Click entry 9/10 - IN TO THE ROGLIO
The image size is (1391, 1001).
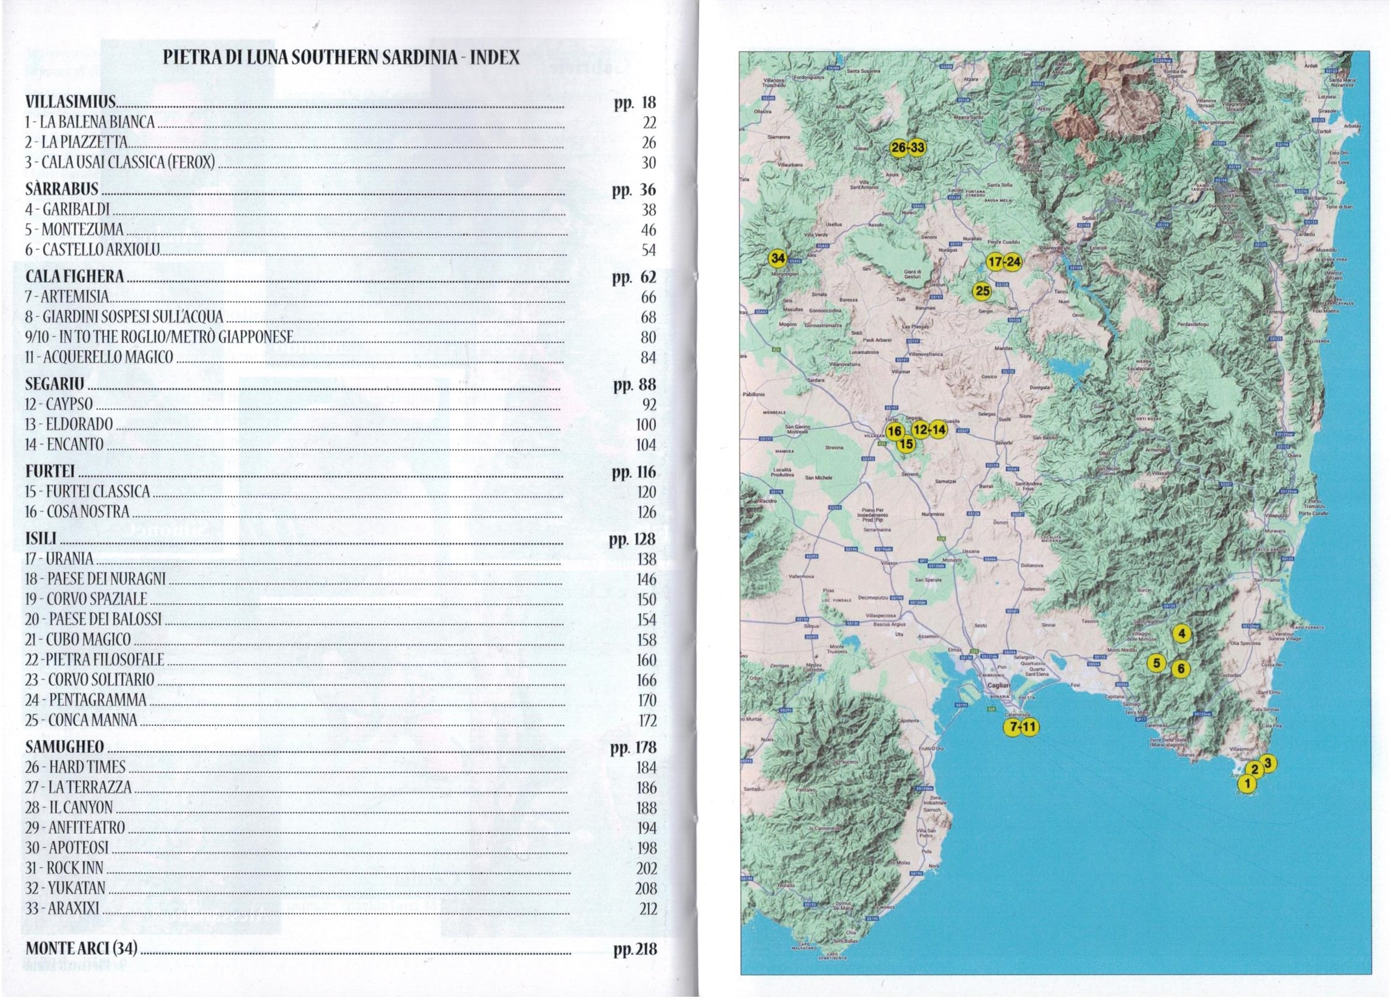[159, 337]
